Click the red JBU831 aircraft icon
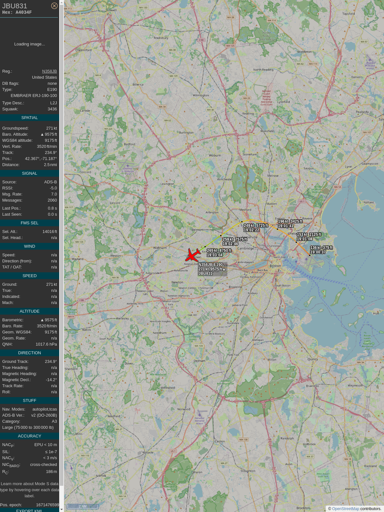This screenshot has height=512, width=384. 192,255
